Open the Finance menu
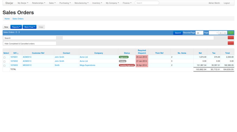Image resolution: width=237 pixels, height=132 pixels. (127, 3)
